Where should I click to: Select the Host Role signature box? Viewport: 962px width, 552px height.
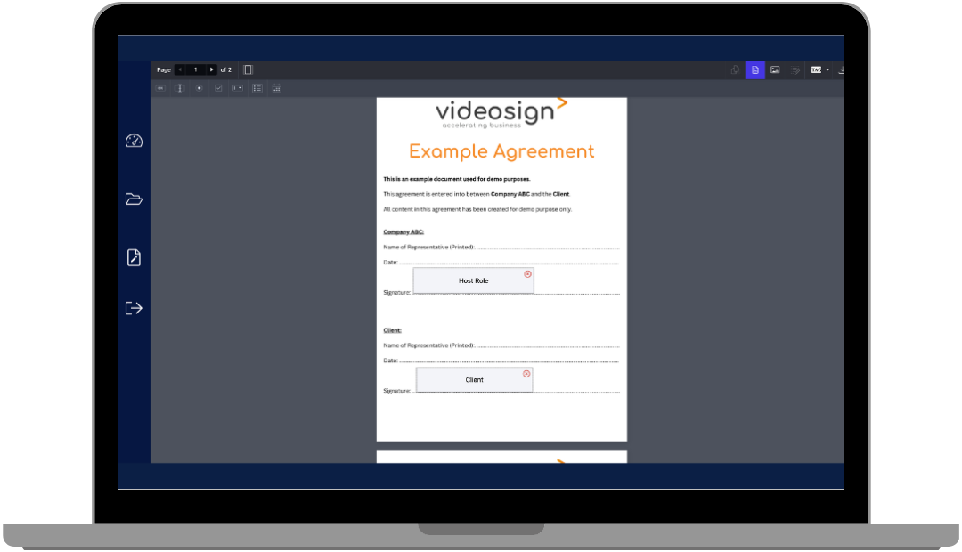click(x=473, y=281)
